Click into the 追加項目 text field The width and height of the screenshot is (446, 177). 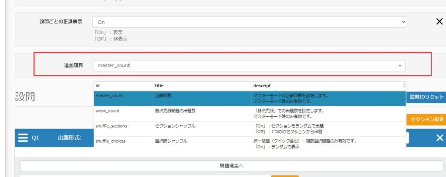point(244,66)
